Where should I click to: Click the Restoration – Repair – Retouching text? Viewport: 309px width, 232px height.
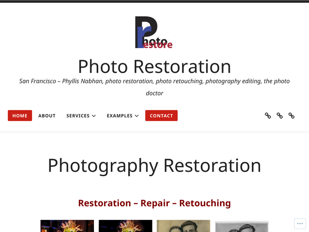(154, 203)
